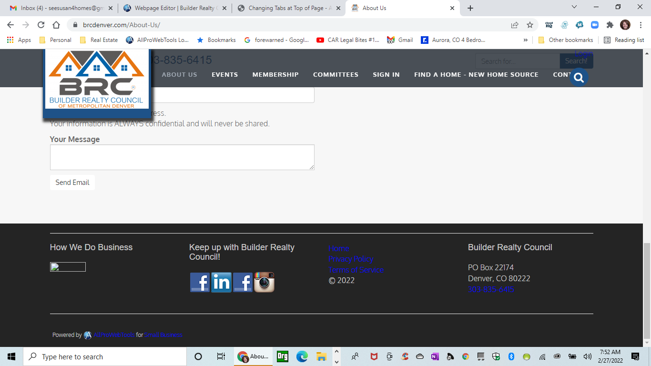Screen dimensions: 651x366
Task: Click the Search for... field
Action: point(517,61)
